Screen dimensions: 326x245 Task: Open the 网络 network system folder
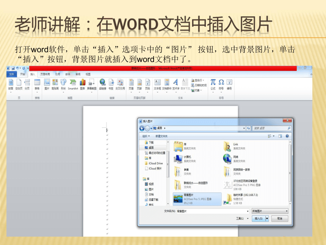234,159
